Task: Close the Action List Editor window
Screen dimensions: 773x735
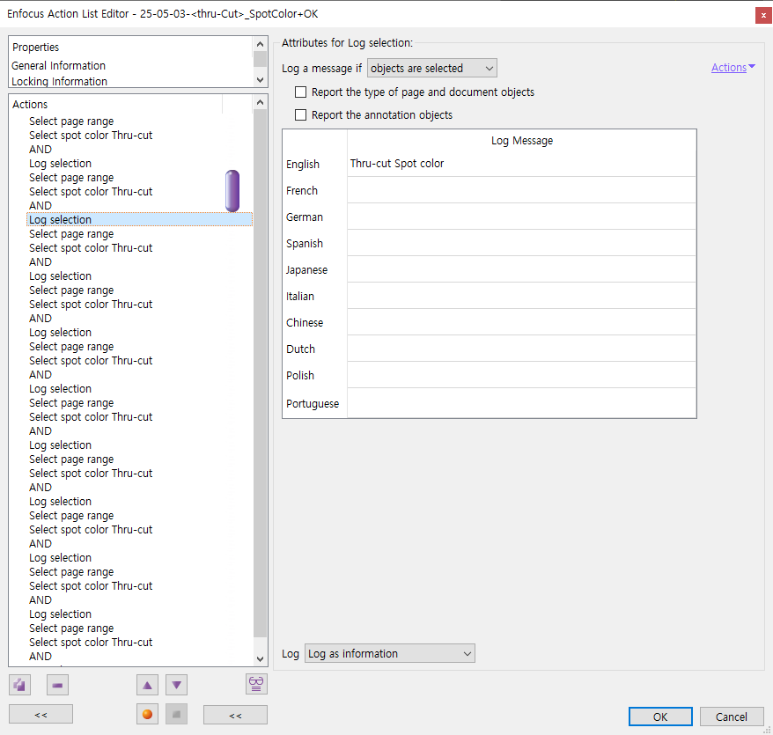Action: 762,15
